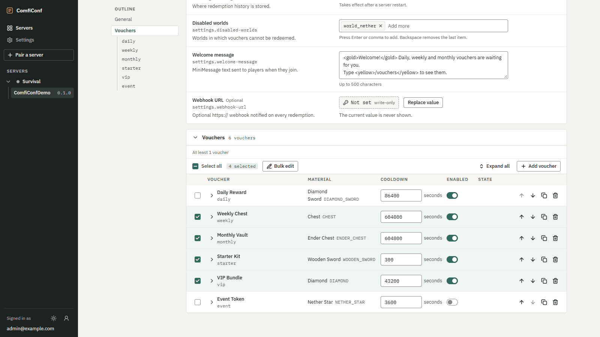Viewport: 600px width, 337px height.
Task: Delete the VIP Bundle voucher
Action: pos(555,281)
